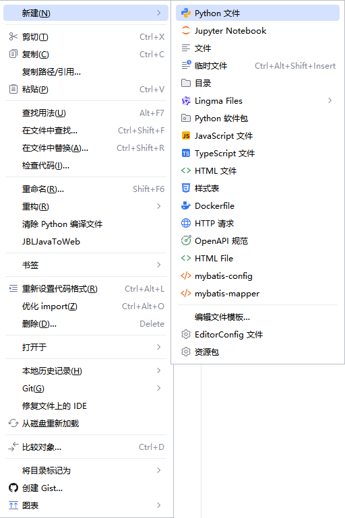Click the Ctrl+Shift+F shortcut text
Viewport: 345px width, 518px height.
pyautogui.click(x=141, y=131)
